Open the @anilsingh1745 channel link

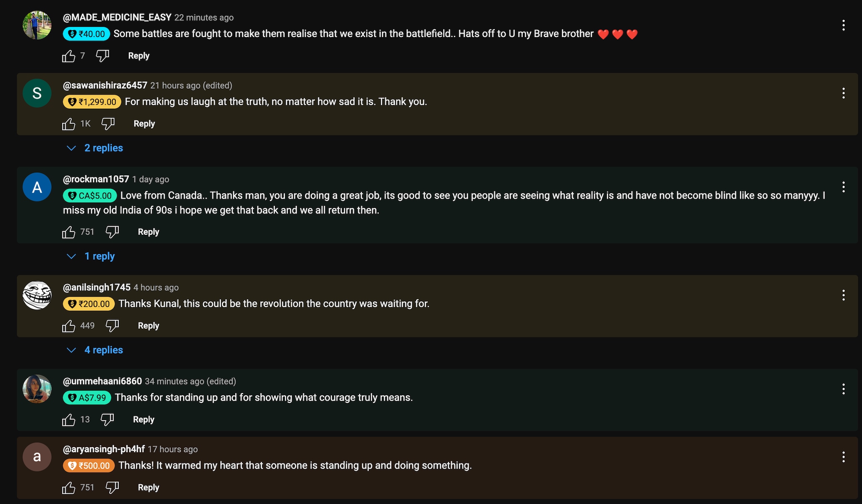[x=96, y=287]
